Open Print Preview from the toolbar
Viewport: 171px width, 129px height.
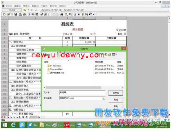20,14
